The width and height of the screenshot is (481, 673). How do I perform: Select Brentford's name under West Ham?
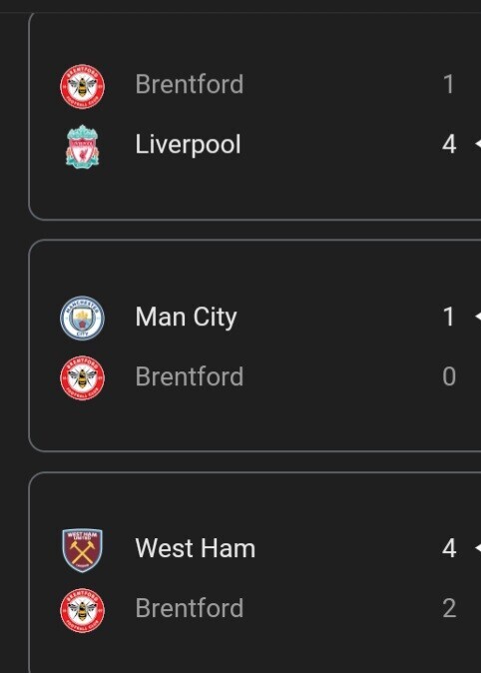(190, 608)
